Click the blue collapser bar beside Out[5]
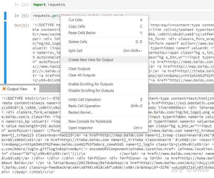Image resolution: width=214 pixels, height=178 pixels. point(5,52)
